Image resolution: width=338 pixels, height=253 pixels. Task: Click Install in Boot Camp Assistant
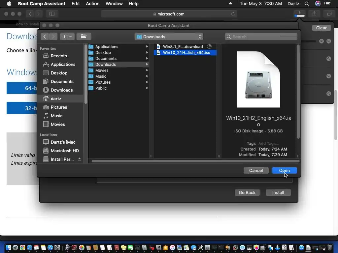278,192
